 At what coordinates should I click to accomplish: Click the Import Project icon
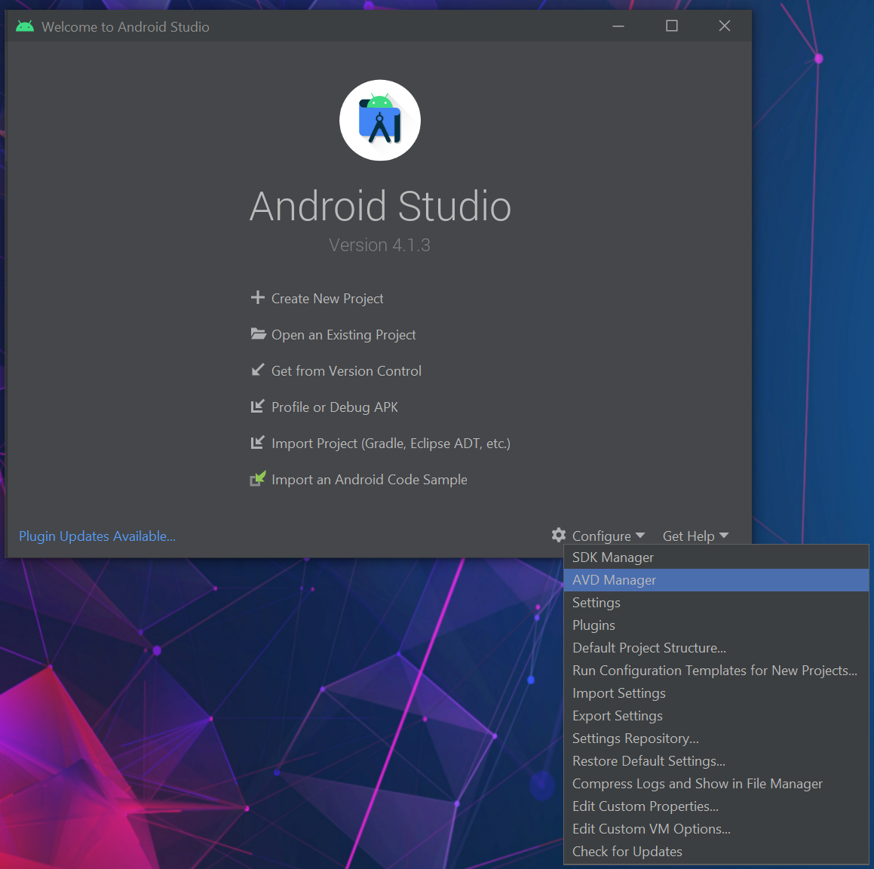258,443
